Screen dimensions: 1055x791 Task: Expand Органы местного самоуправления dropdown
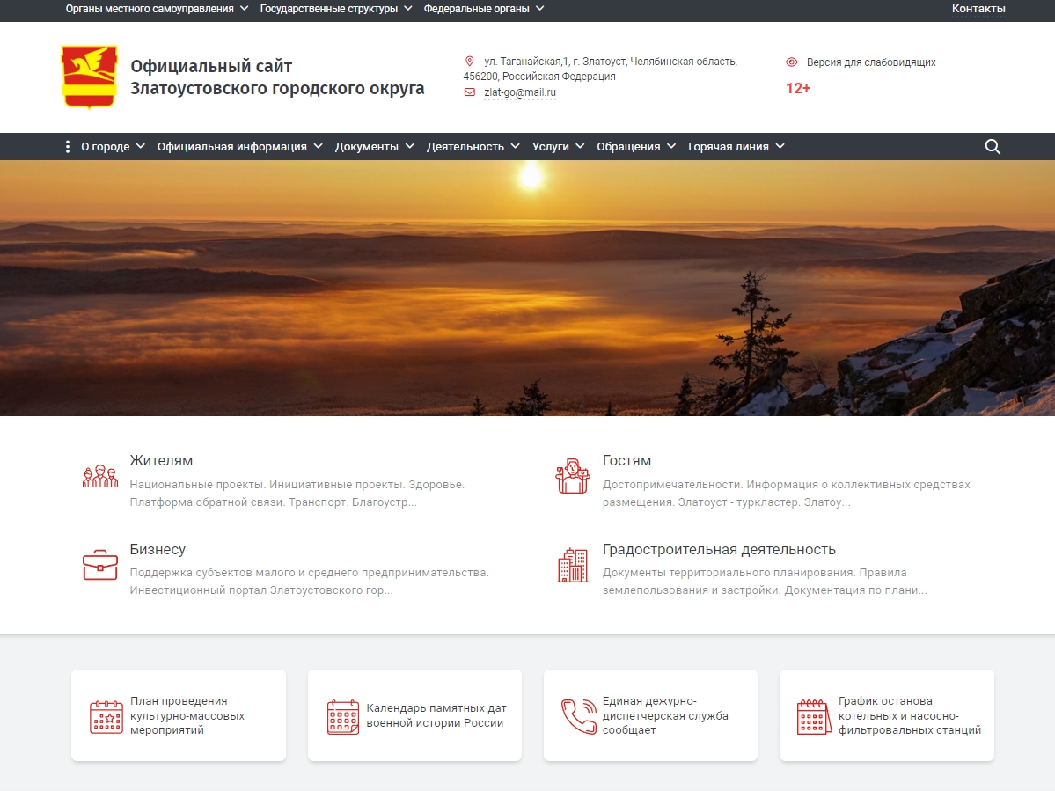click(x=157, y=9)
